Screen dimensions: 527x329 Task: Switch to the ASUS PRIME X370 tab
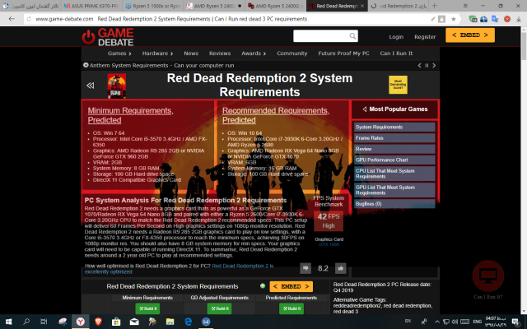91,6
